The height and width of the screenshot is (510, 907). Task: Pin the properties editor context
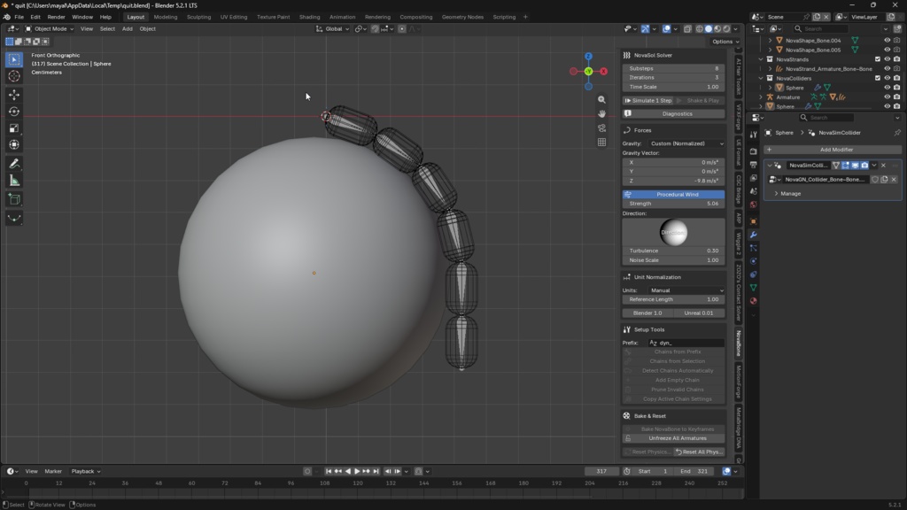(x=896, y=133)
